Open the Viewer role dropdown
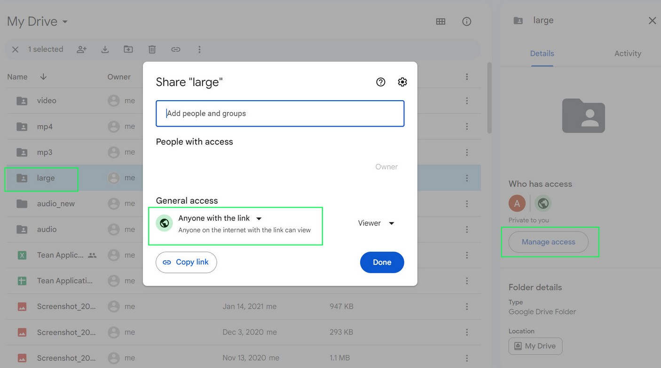Image resolution: width=661 pixels, height=368 pixels. click(x=376, y=223)
